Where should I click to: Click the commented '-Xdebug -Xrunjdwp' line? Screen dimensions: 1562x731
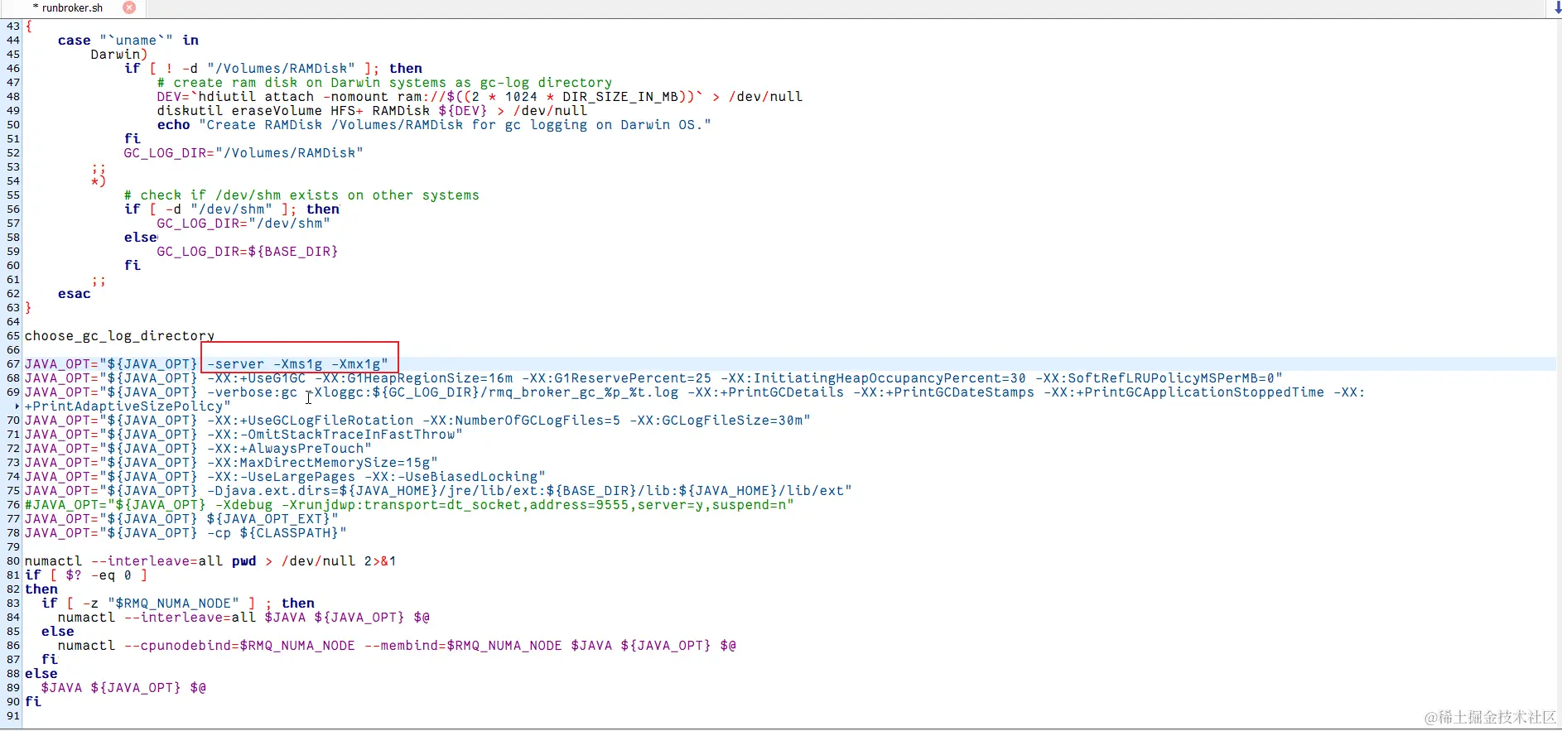409,504
